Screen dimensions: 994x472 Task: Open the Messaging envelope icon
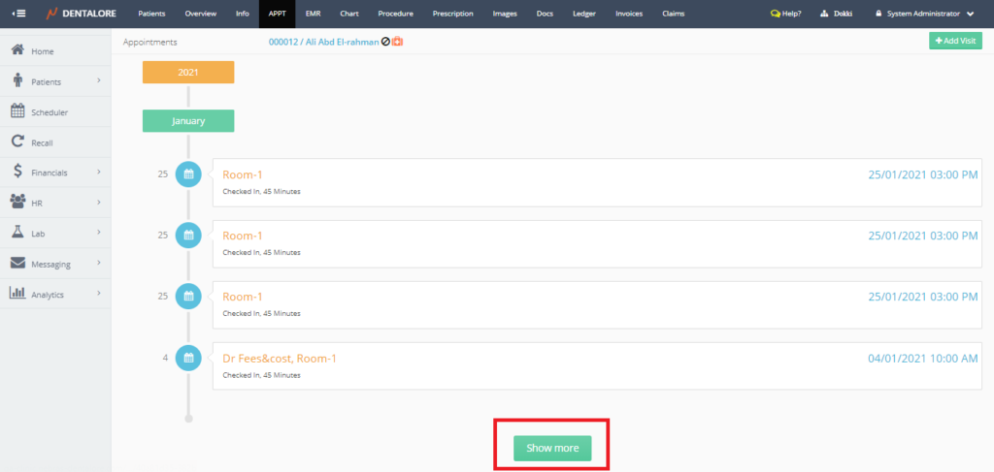click(x=17, y=264)
